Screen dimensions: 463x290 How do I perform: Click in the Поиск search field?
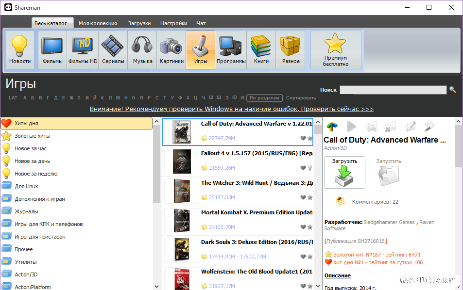click(x=393, y=90)
